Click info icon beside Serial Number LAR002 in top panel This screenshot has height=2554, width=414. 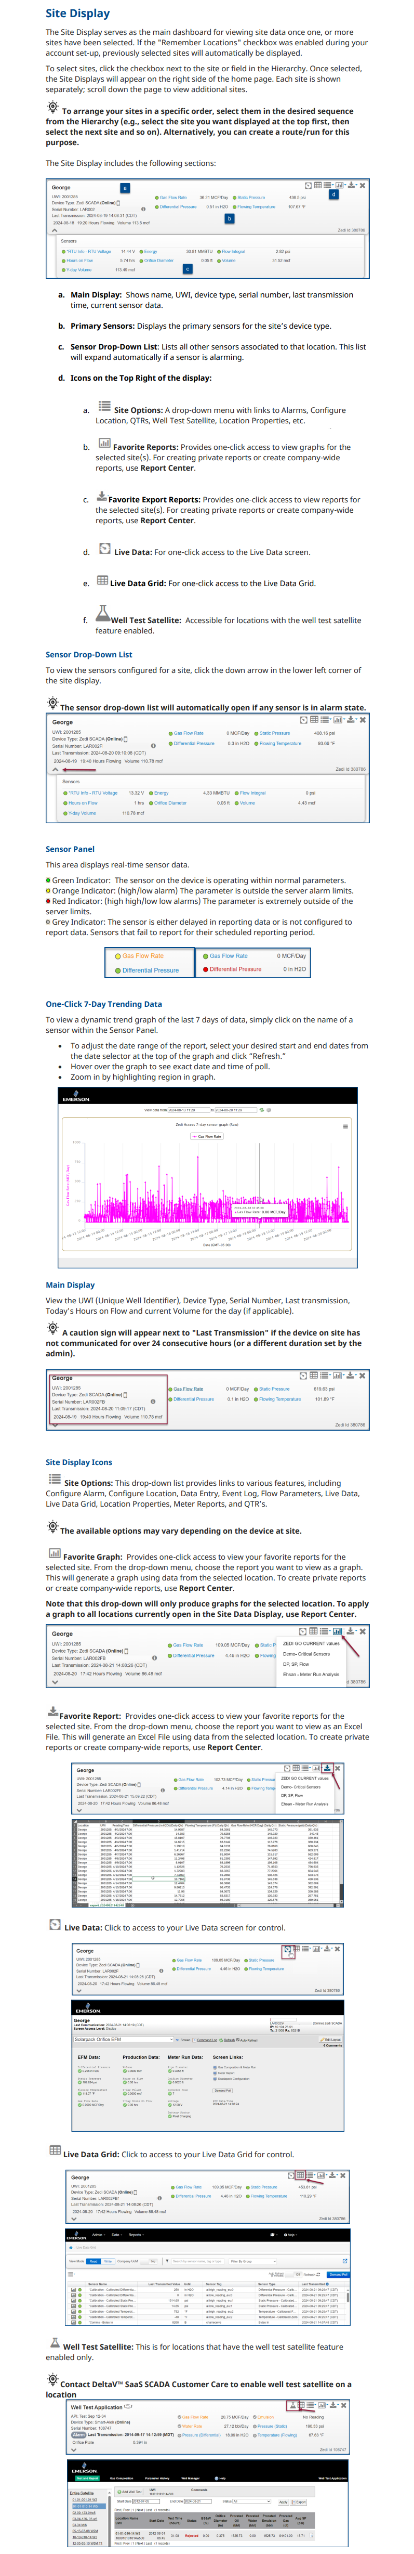click(x=143, y=208)
